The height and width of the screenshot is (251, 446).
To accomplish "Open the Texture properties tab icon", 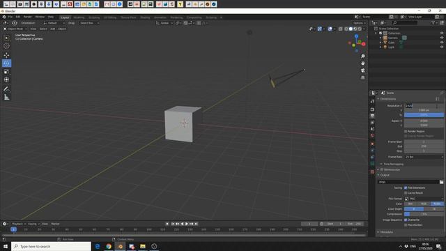I will coord(372,172).
